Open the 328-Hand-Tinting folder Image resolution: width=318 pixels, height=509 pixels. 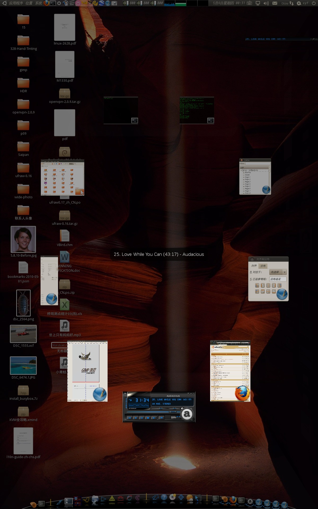point(23,43)
